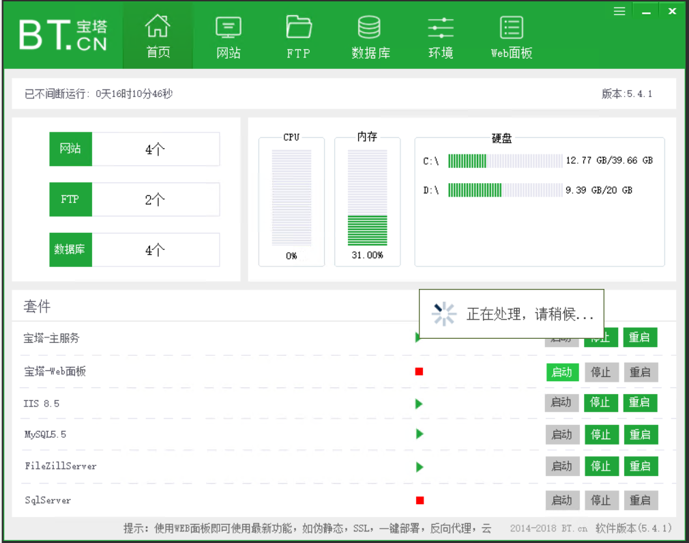
Task: Restart the IIS 8.5 service
Action: 640,402
